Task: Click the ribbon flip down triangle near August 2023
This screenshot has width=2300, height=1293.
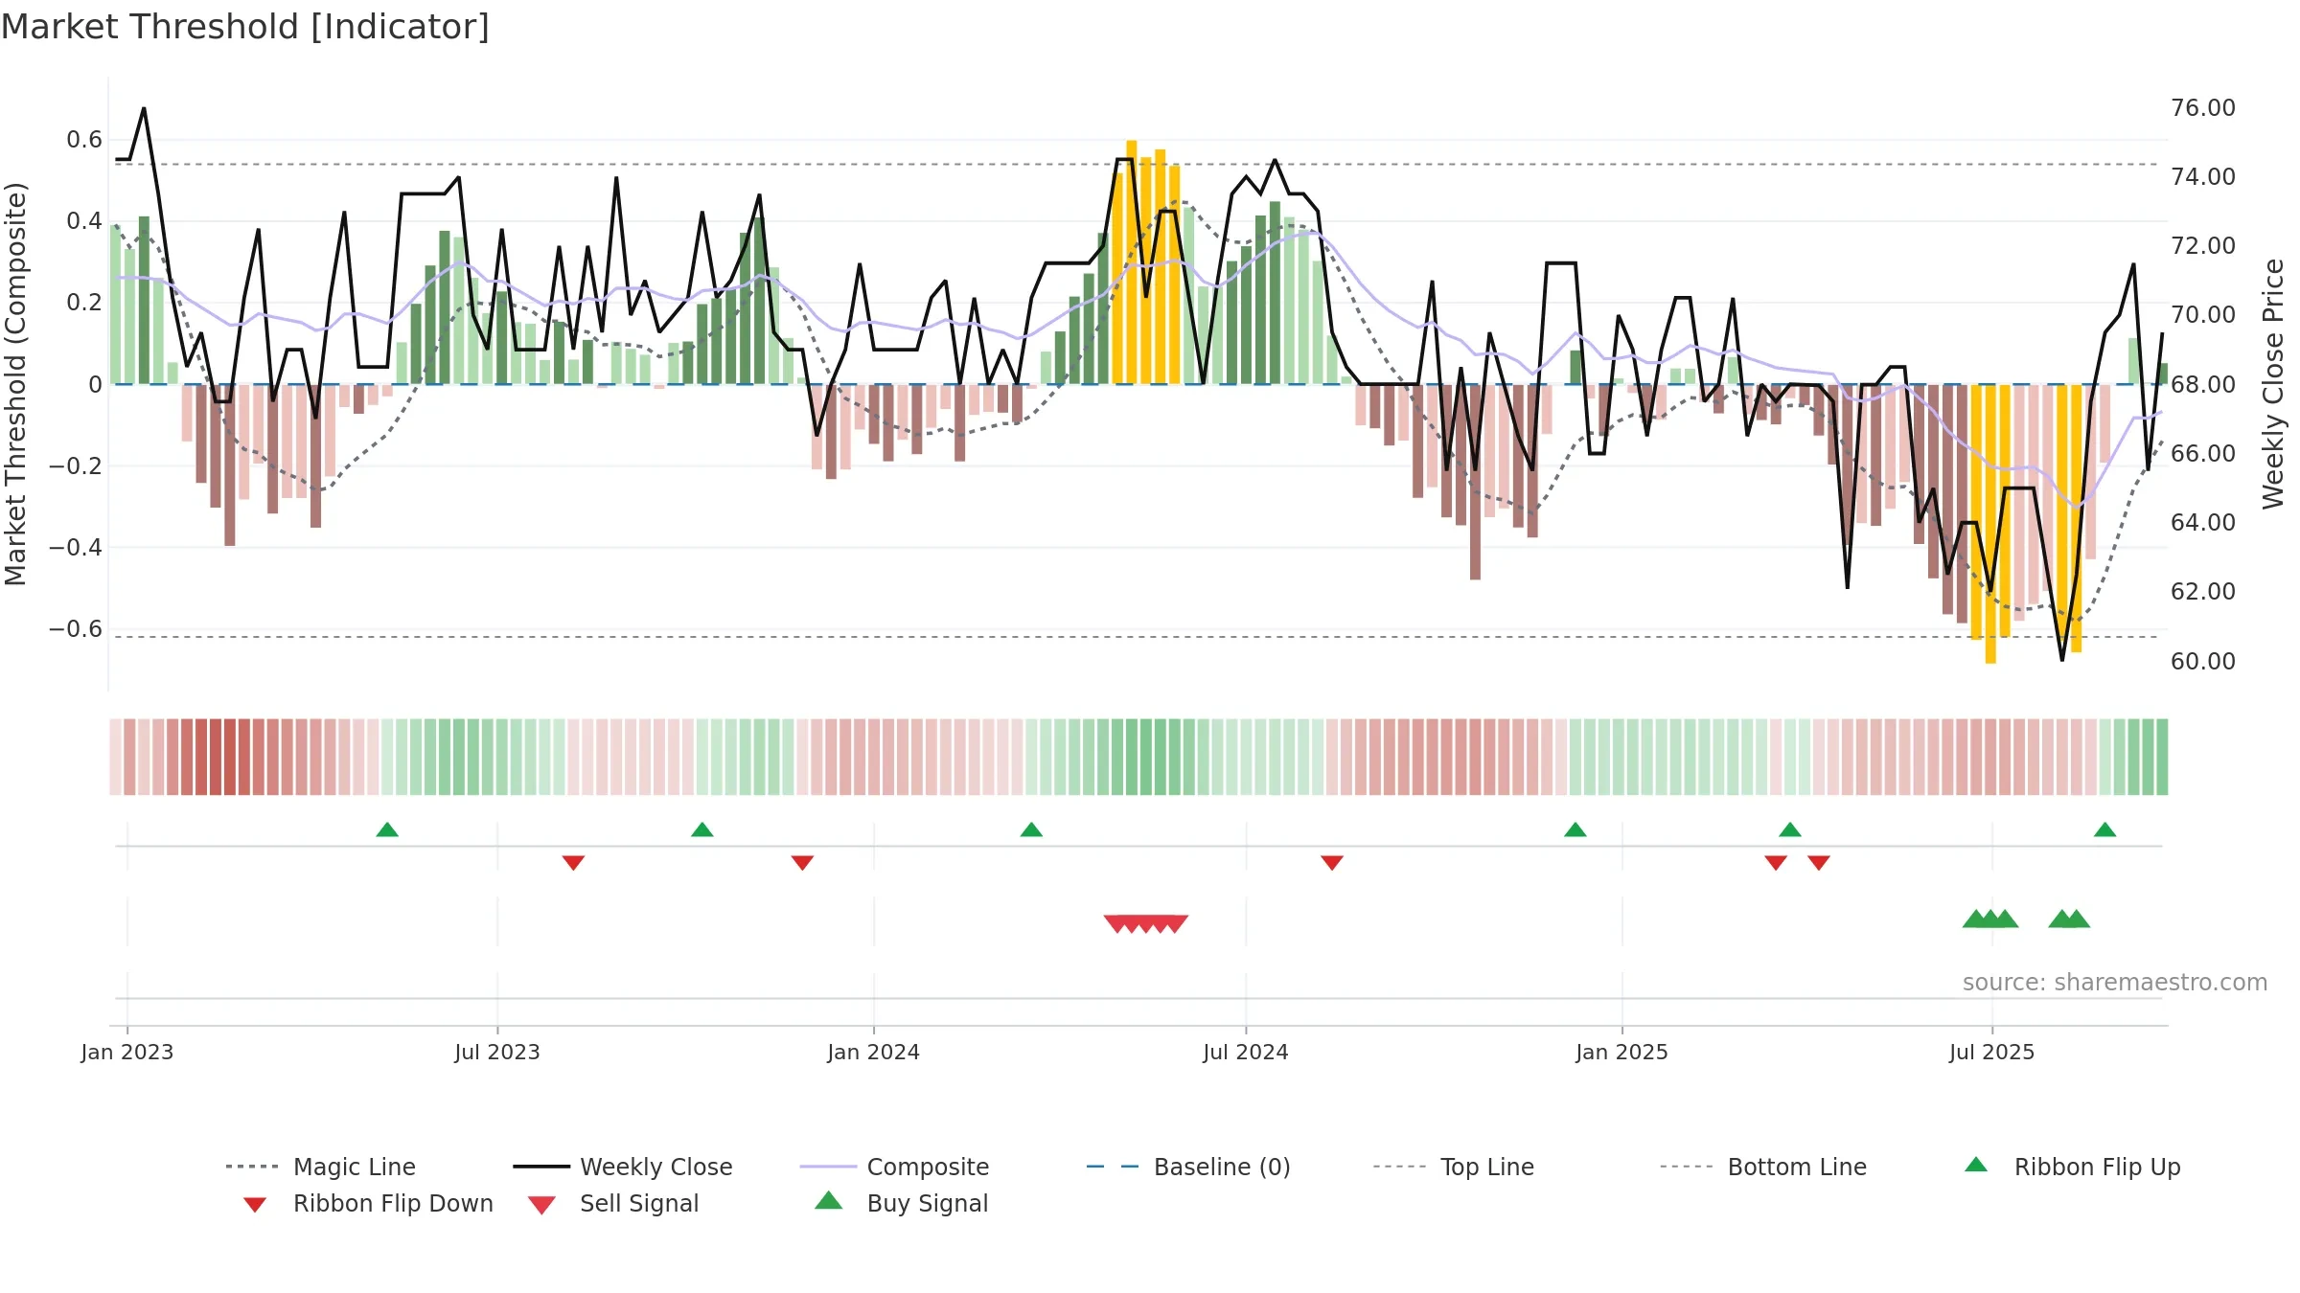Action: click(573, 863)
